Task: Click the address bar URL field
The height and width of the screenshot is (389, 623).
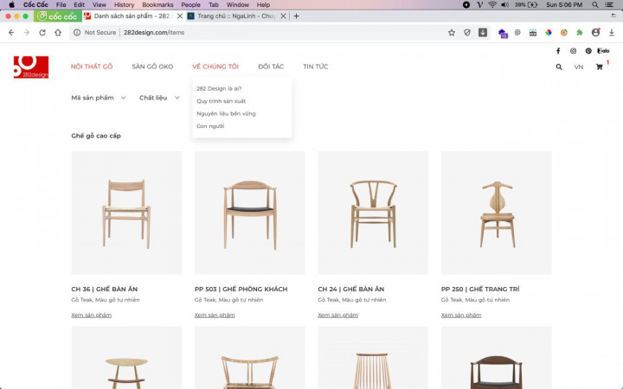Action: [260, 33]
